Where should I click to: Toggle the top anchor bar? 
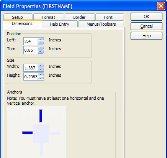(41, 116)
